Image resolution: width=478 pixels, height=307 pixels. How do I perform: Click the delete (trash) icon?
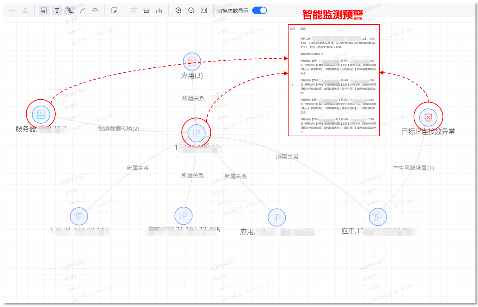tap(133, 10)
